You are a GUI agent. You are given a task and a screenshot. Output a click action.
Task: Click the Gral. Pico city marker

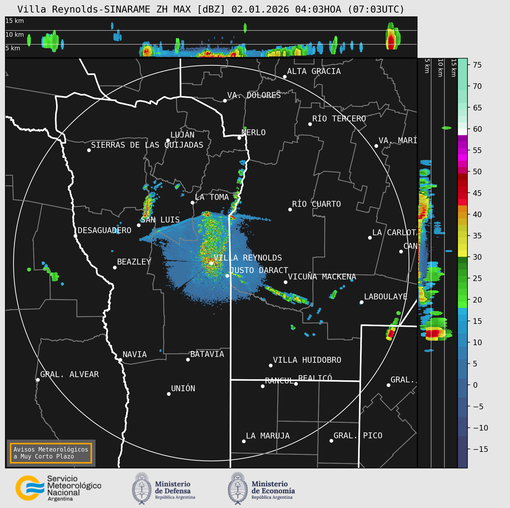click(x=331, y=441)
